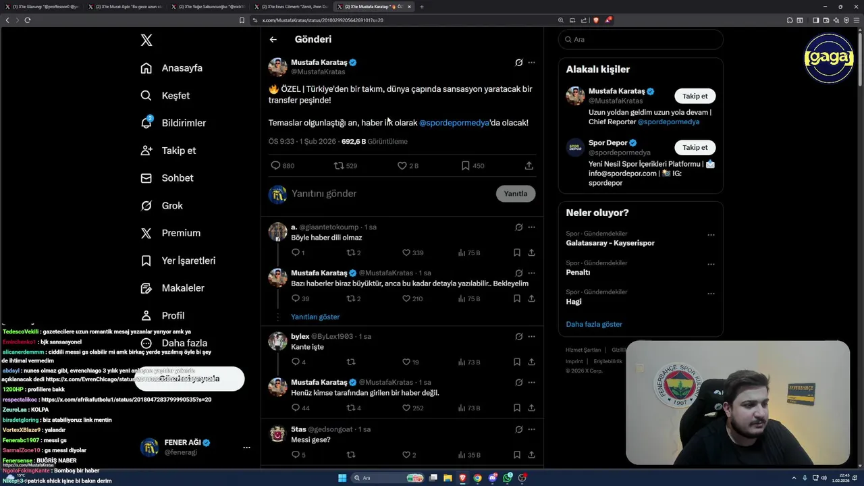
Task: Go back with the Gönderi arrow
Action: tap(273, 40)
